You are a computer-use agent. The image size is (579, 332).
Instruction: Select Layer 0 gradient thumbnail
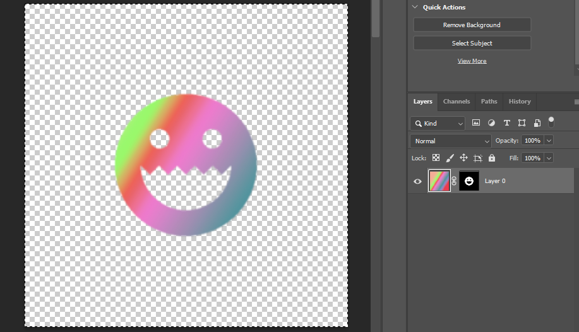click(439, 181)
